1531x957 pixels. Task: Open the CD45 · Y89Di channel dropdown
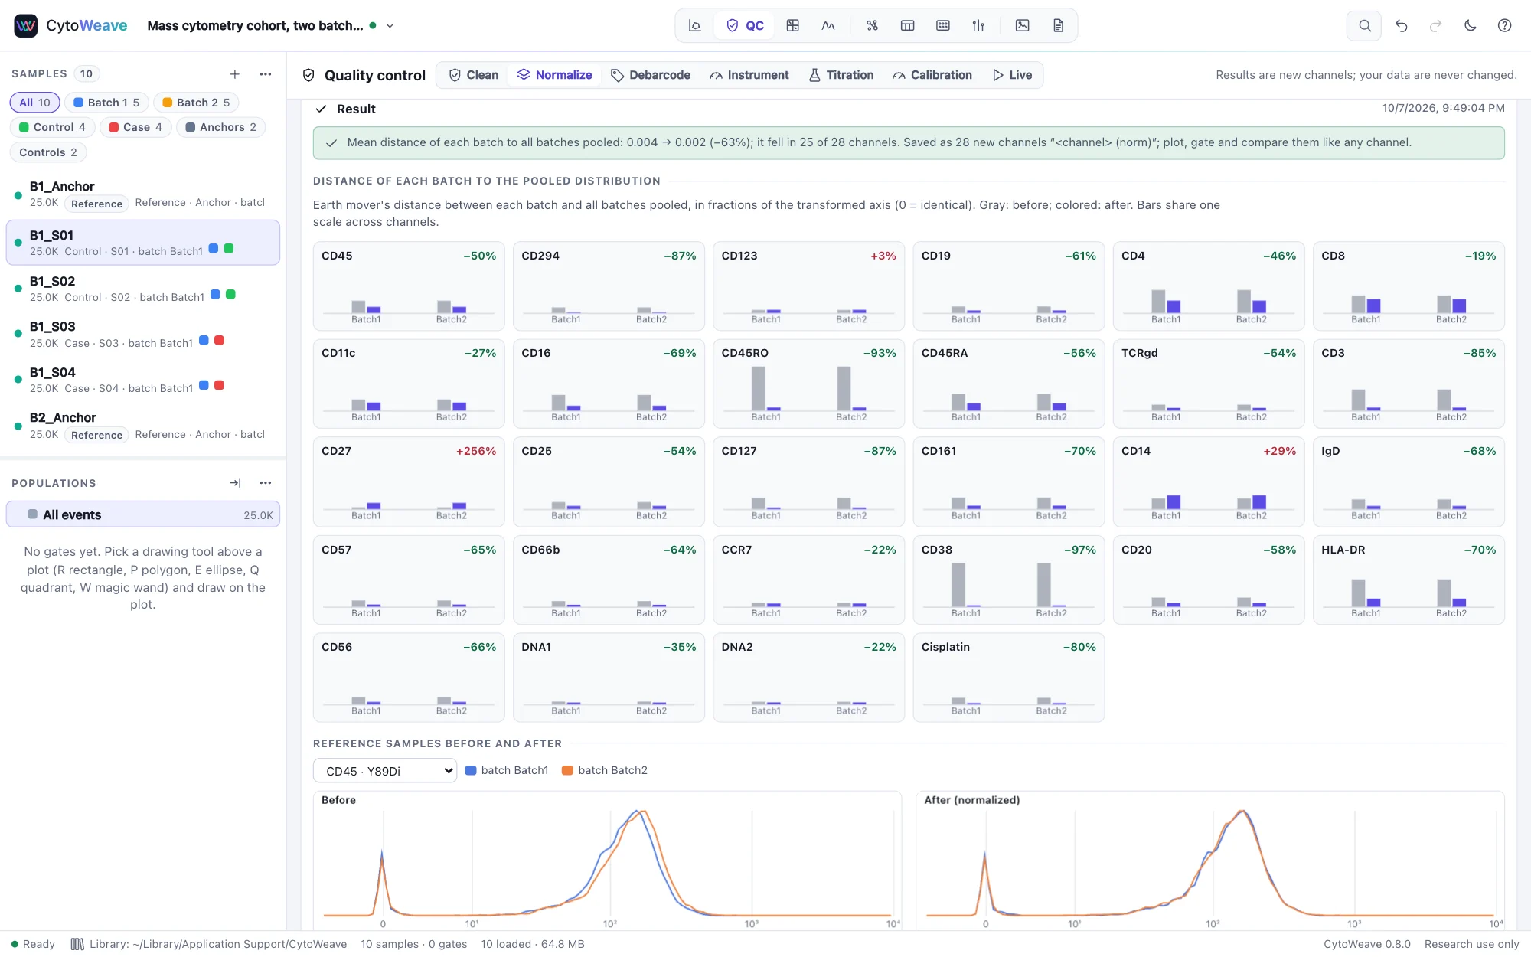tap(385, 771)
